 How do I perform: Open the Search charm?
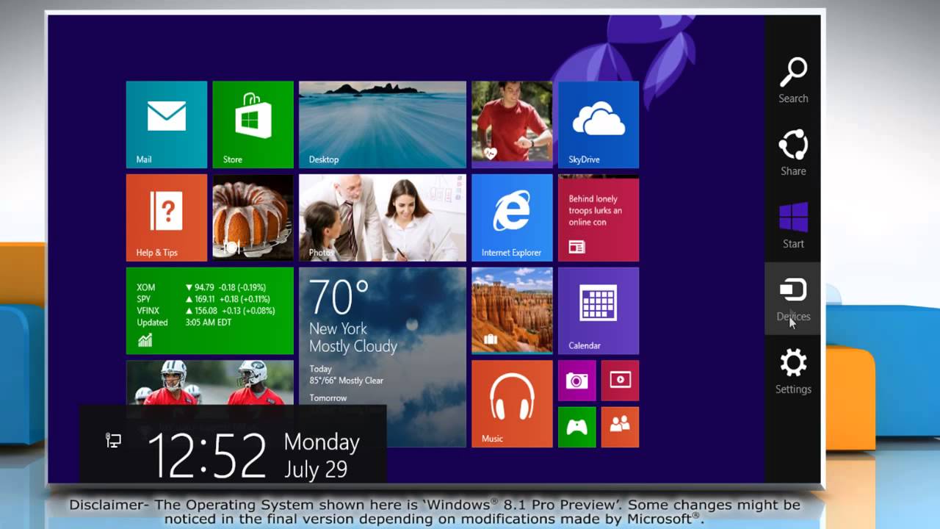tap(793, 81)
